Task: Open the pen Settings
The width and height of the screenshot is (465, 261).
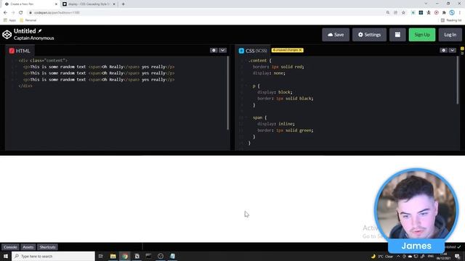Action: point(369,35)
